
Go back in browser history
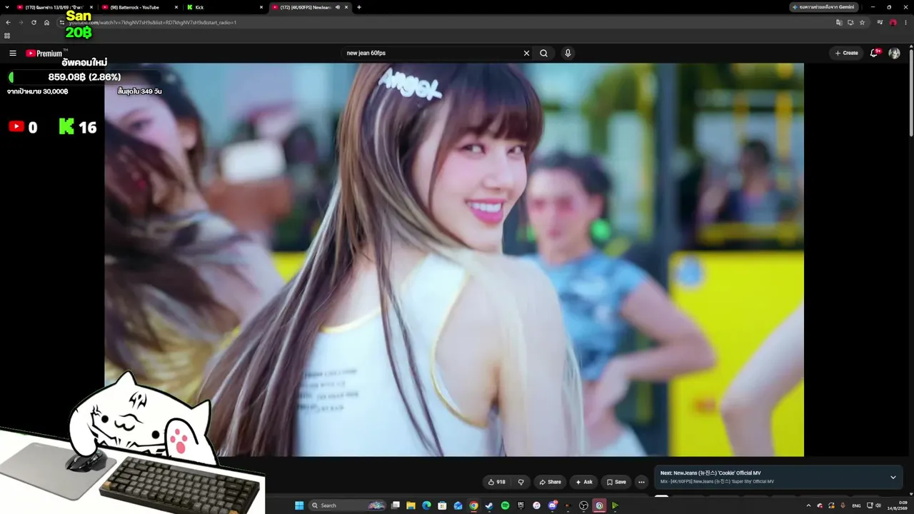9,23
